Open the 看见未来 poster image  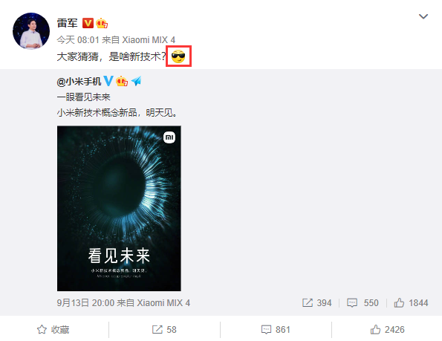[x=119, y=208]
